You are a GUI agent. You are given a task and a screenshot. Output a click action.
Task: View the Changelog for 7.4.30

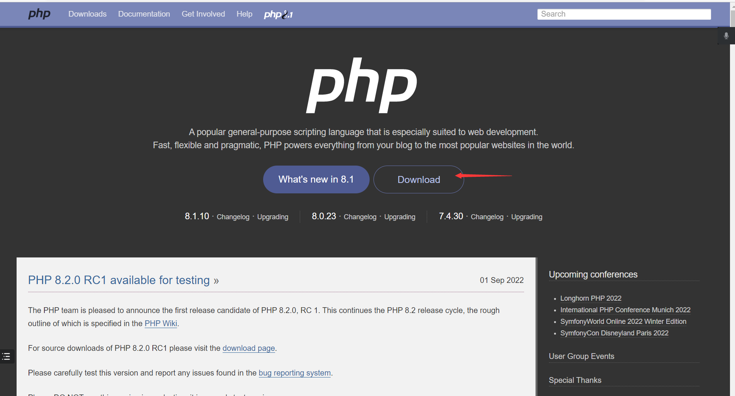tap(487, 217)
